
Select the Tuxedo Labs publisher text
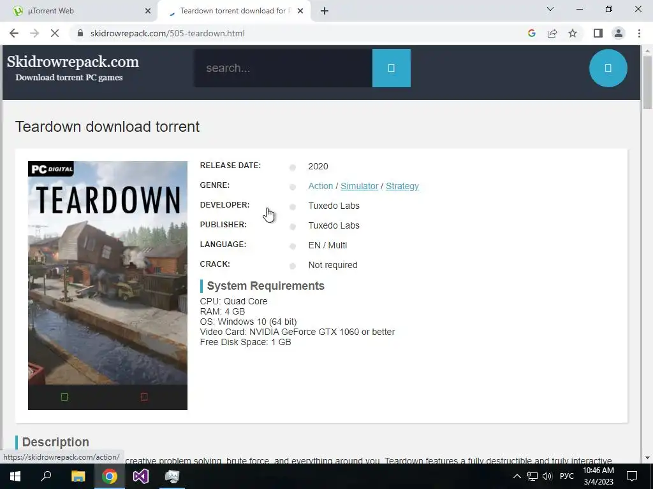point(334,225)
